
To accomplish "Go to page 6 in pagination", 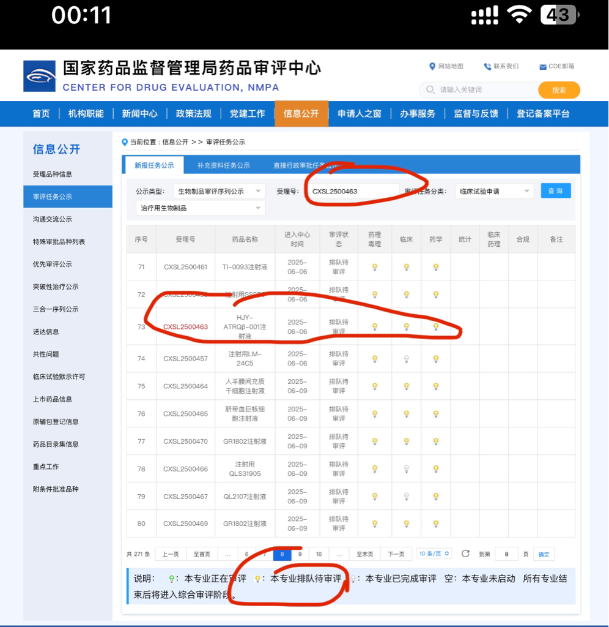I will coord(246,554).
